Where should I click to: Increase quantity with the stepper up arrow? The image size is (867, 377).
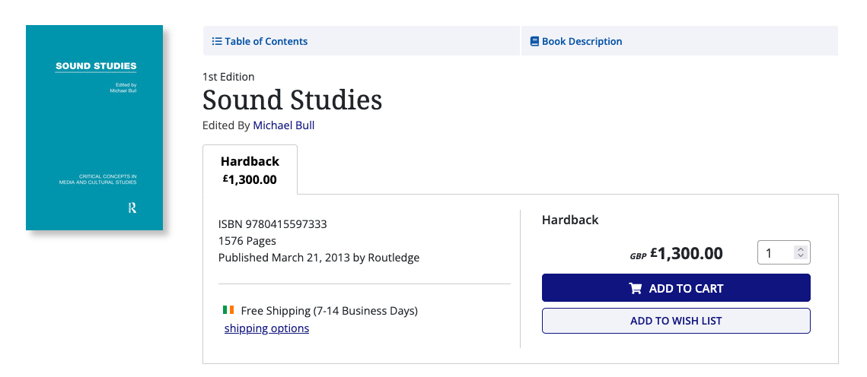pos(800,249)
